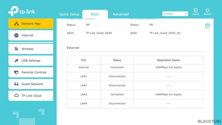Viewport: 222px width, 125px height.
Task: Open the TP-Link Cloud page
Action: pos(31,96)
